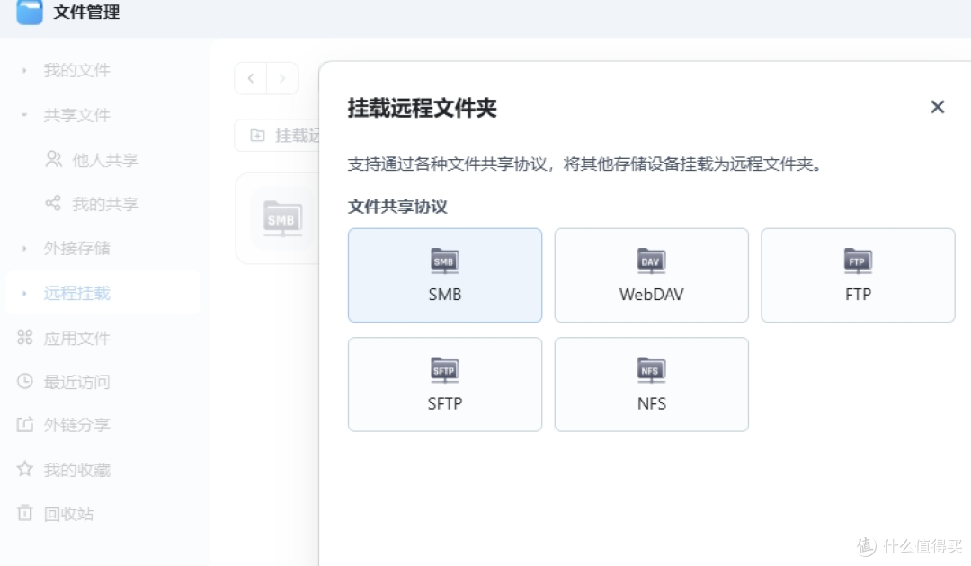Close the 挂载远程文件夹 dialog

[937, 107]
